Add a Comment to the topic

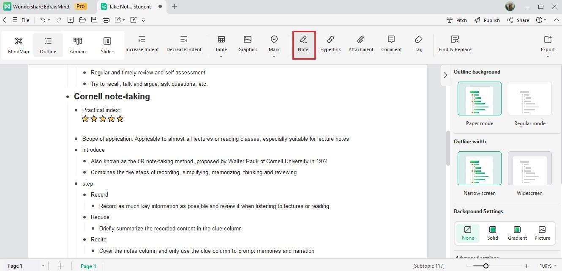coord(391,44)
